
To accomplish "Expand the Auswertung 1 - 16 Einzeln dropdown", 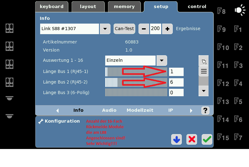I will click(161, 60).
